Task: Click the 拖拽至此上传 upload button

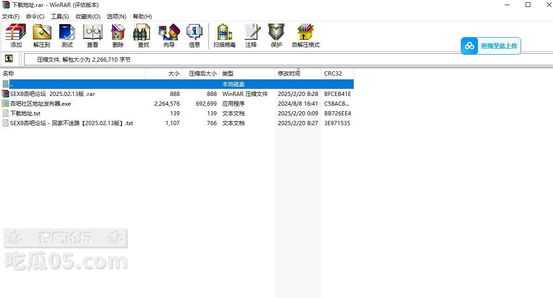Action: 490,46
